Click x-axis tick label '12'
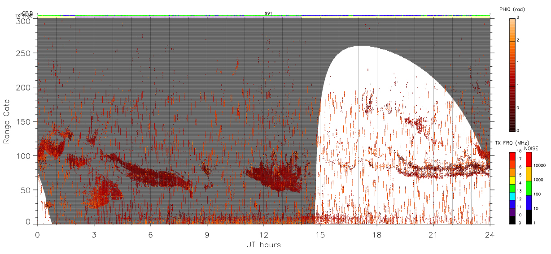Viewport: 551px width, 254px height. click(x=264, y=235)
